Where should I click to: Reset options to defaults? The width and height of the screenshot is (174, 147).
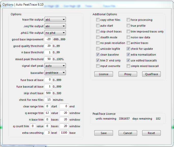coord(151,133)
